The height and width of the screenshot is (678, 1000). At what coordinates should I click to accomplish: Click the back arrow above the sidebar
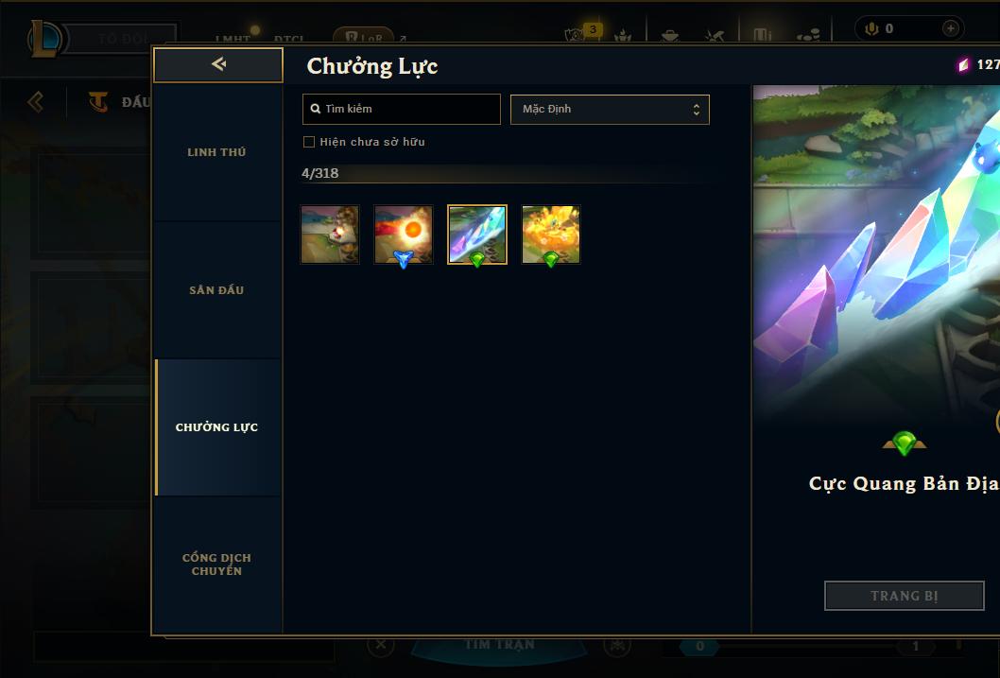218,63
